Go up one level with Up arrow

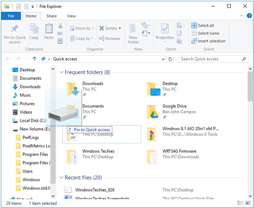(x=35, y=59)
